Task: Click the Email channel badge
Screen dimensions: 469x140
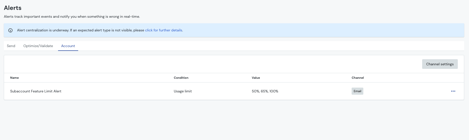Action: click(357, 91)
